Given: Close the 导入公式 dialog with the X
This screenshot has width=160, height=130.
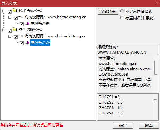Looking at the screenshot, I should pyautogui.click(x=157, y=3).
